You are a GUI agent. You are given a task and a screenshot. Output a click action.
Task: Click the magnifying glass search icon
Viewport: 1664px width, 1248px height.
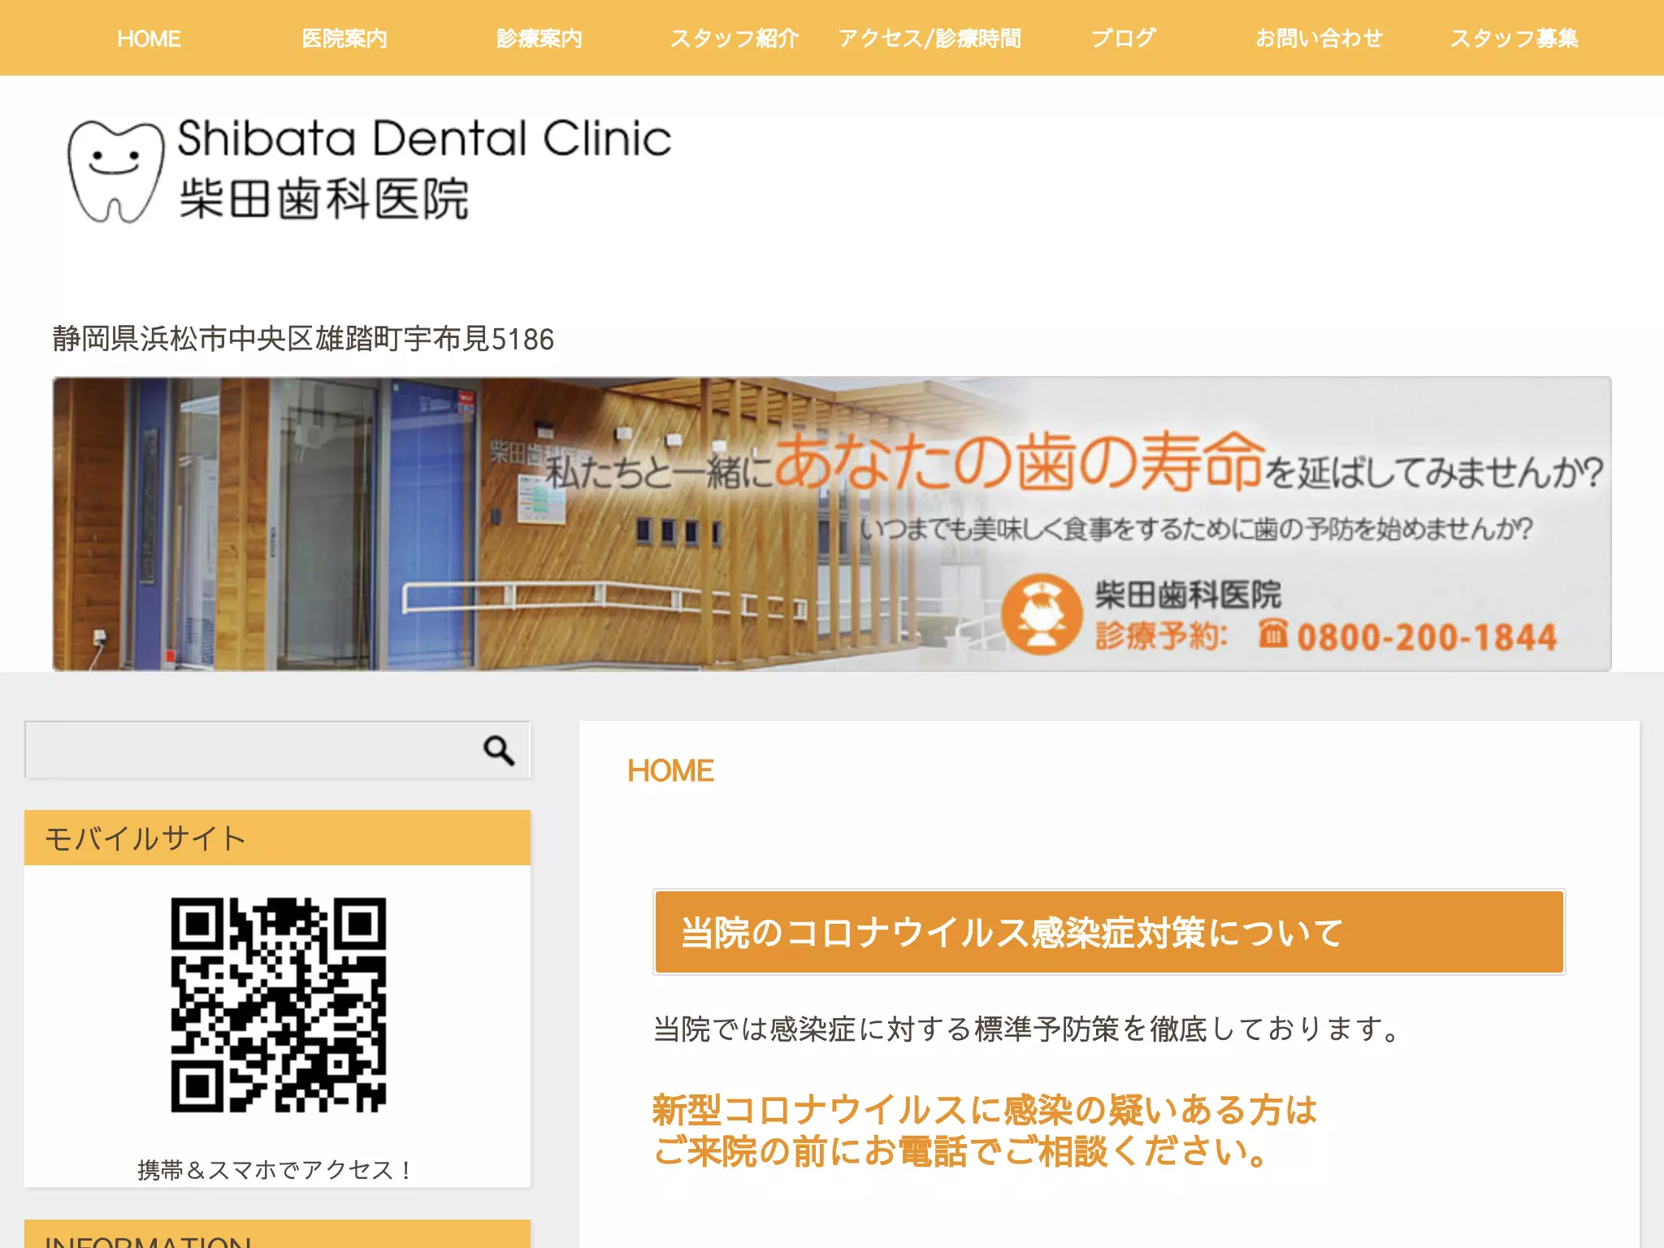[499, 750]
